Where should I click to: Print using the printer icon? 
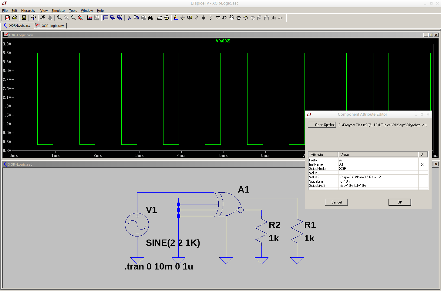coord(167,18)
